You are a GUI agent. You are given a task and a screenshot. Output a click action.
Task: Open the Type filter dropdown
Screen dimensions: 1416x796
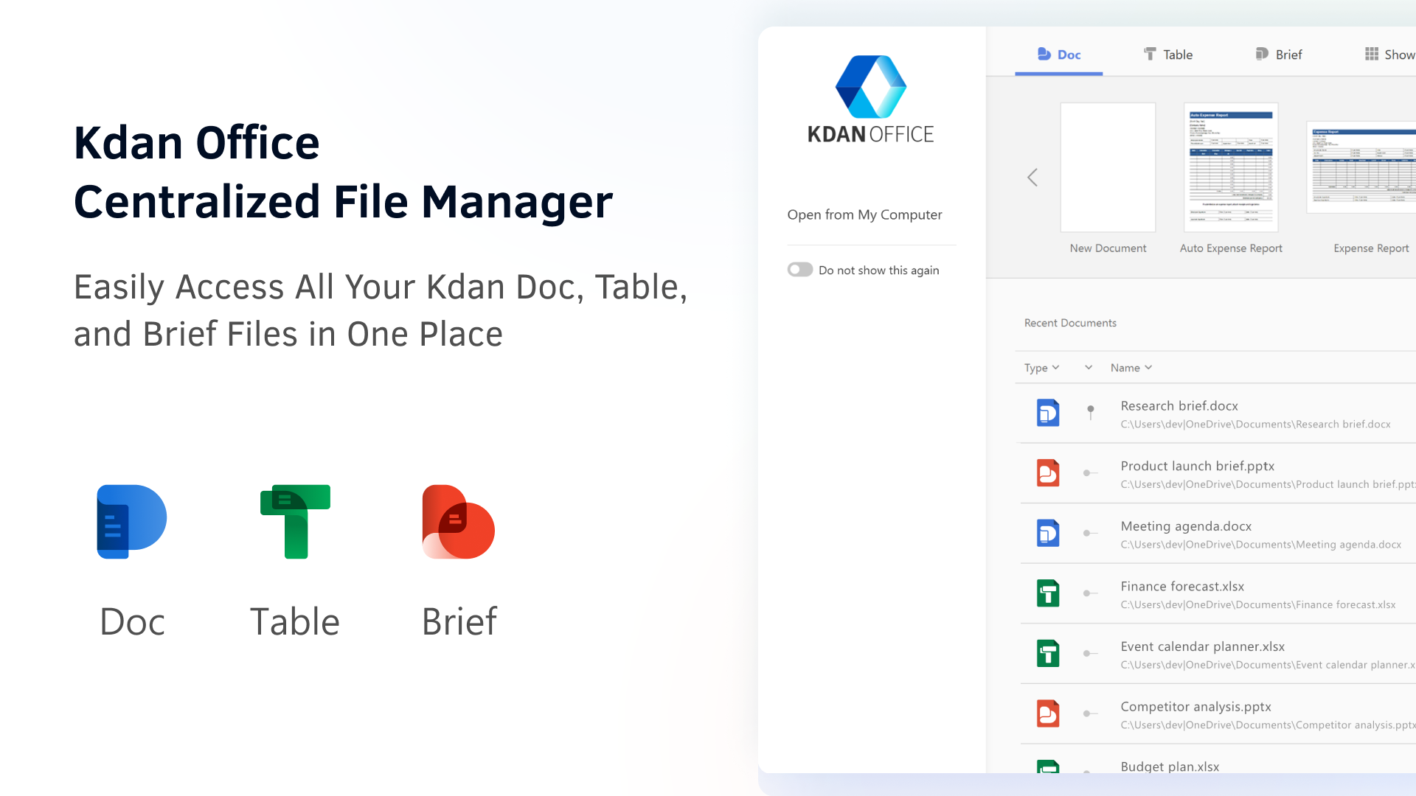click(1042, 367)
